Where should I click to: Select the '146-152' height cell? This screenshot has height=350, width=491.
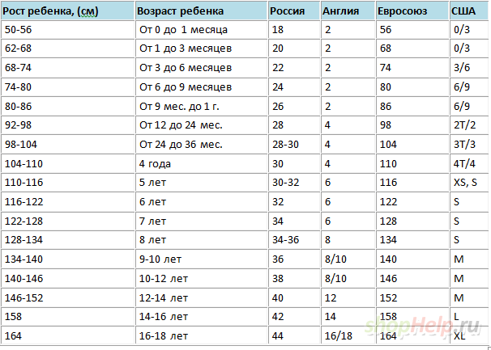(x=68, y=297)
